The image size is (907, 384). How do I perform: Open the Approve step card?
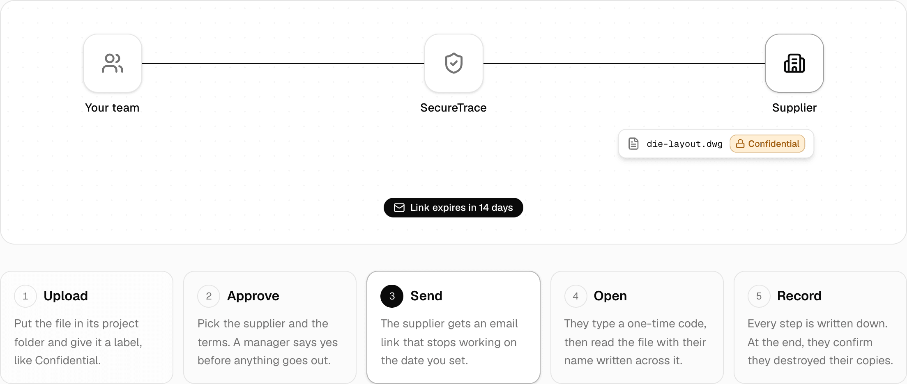(x=270, y=327)
